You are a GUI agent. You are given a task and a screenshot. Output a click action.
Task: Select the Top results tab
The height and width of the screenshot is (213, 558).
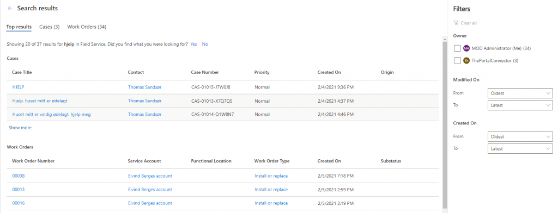(x=19, y=27)
